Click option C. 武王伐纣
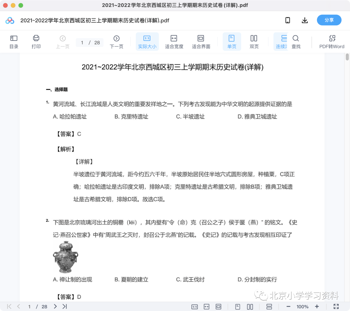 190,280
